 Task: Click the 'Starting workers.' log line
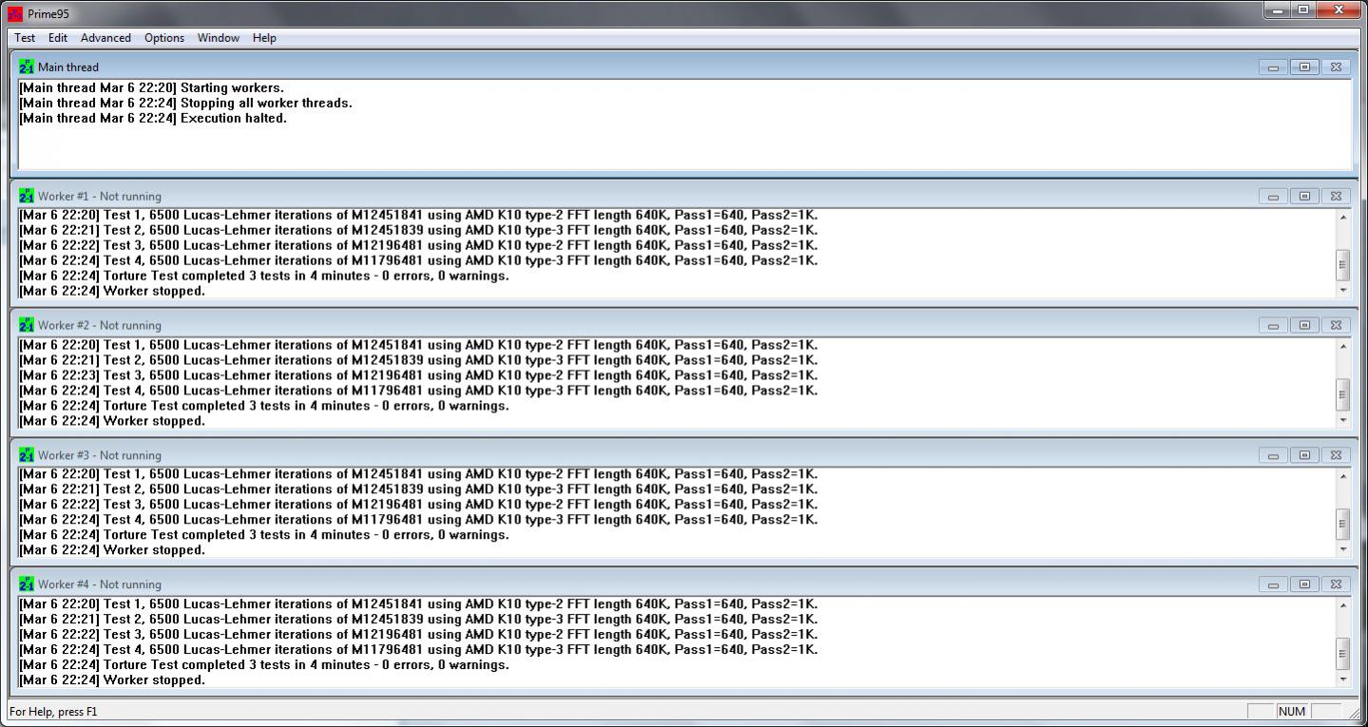(x=151, y=87)
